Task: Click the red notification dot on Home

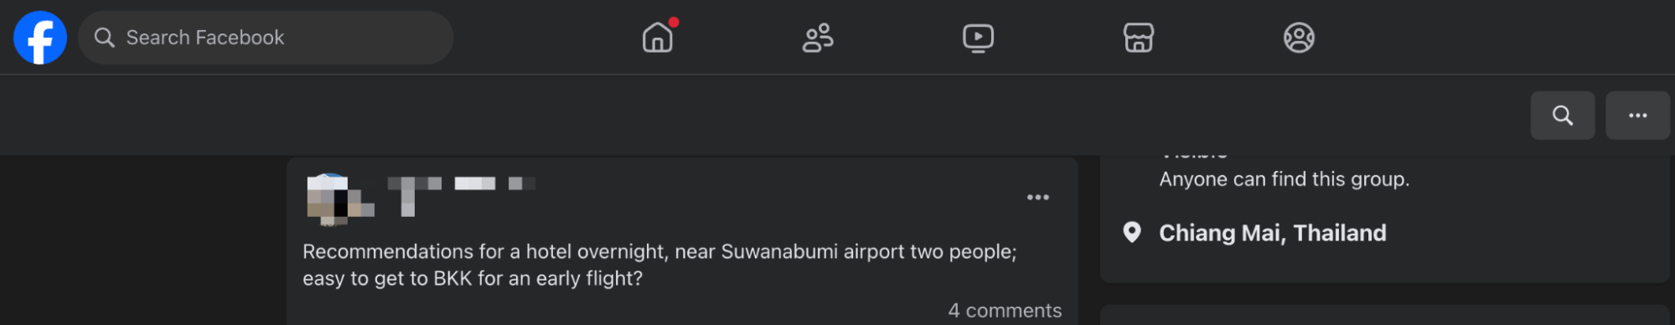Action: [x=674, y=23]
